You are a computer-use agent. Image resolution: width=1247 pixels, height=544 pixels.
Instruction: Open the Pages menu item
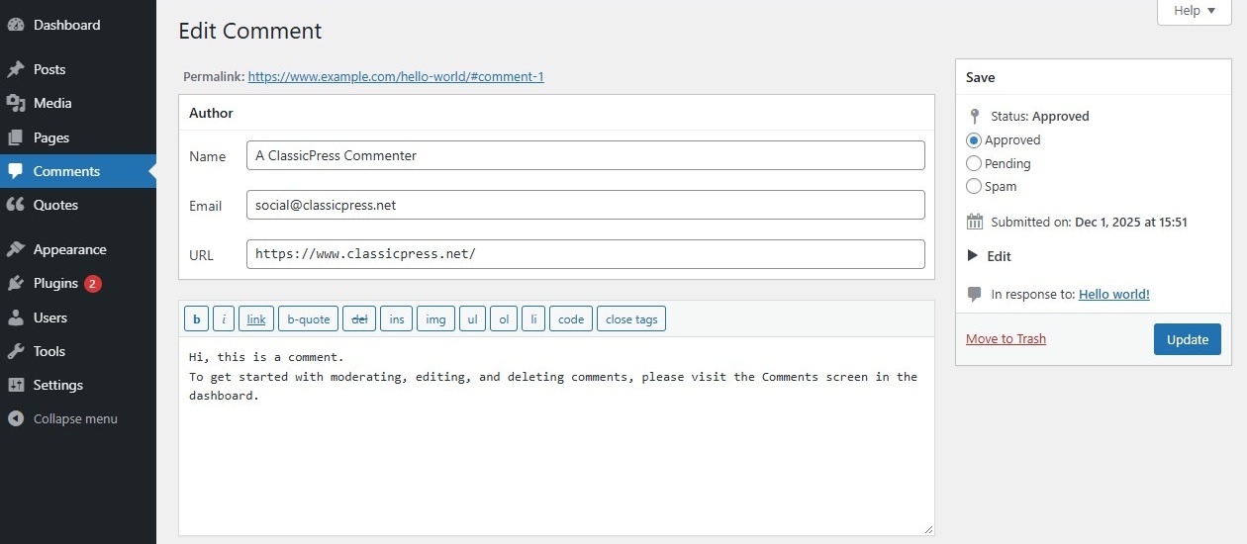(x=78, y=137)
